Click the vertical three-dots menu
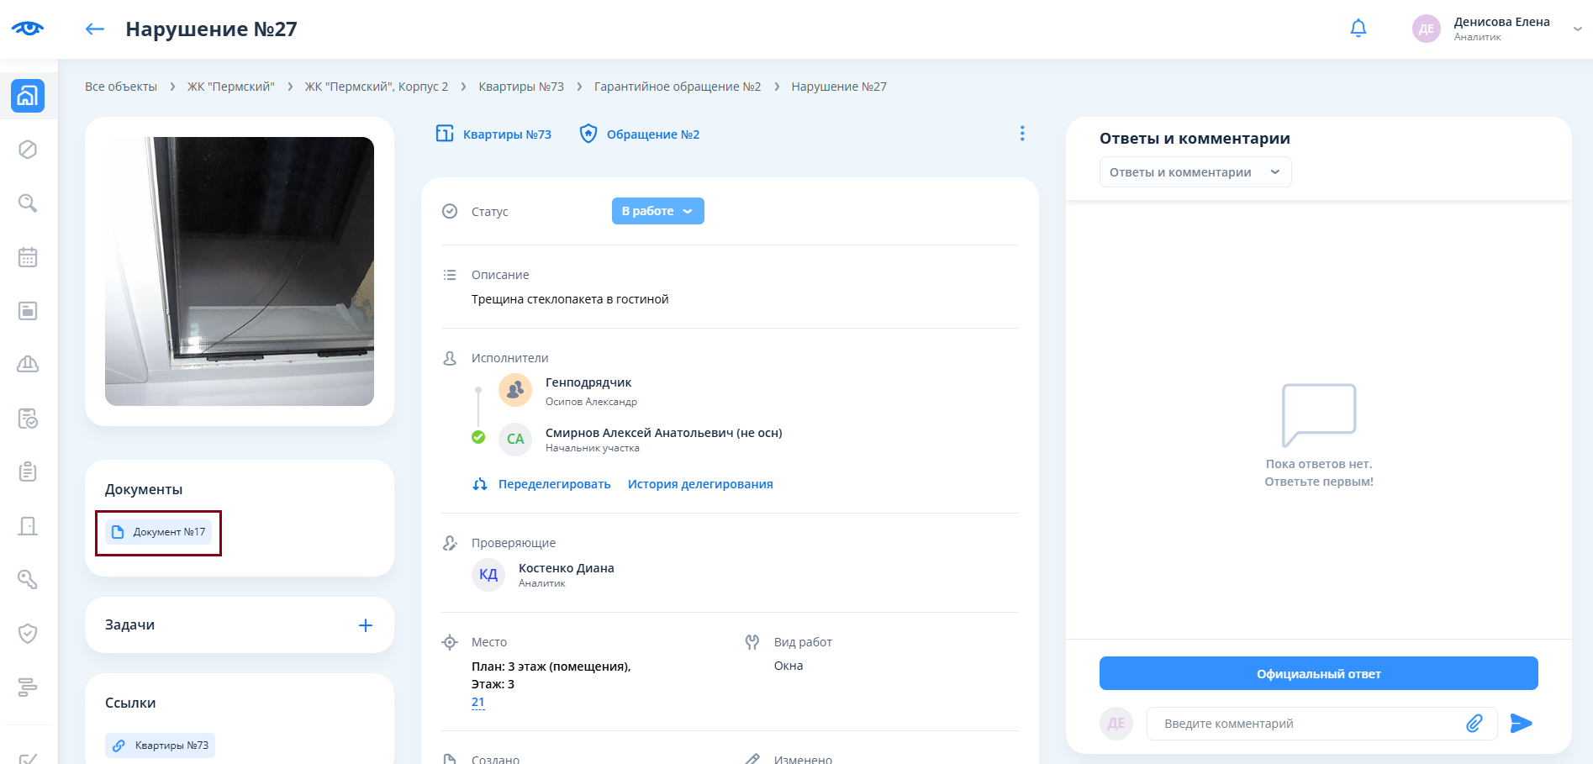1593x764 pixels. pyautogui.click(x=1022, y=134)
